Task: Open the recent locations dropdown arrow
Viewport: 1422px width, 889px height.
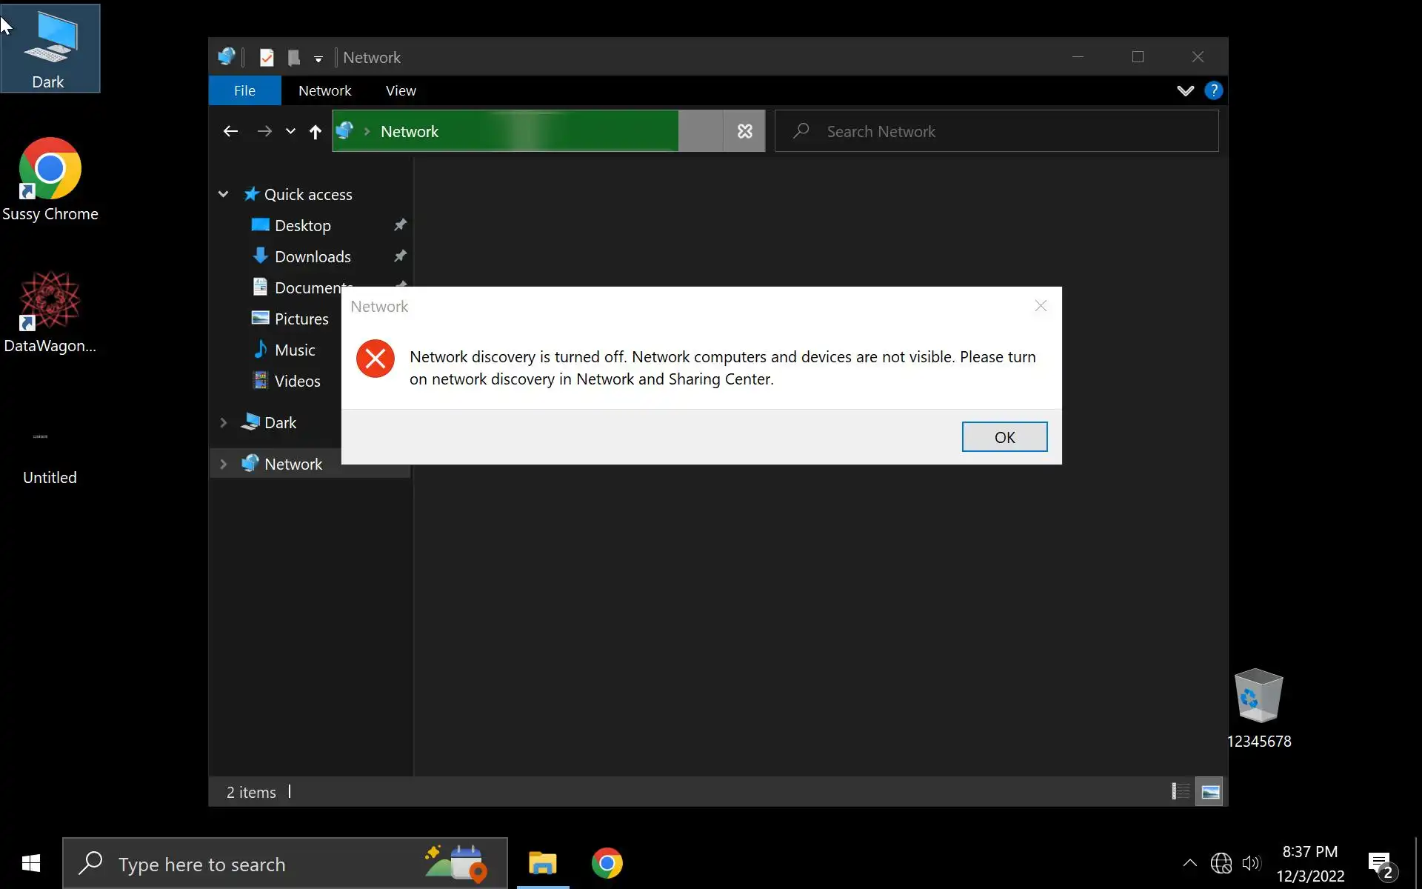Action: [x=290, y=131]
